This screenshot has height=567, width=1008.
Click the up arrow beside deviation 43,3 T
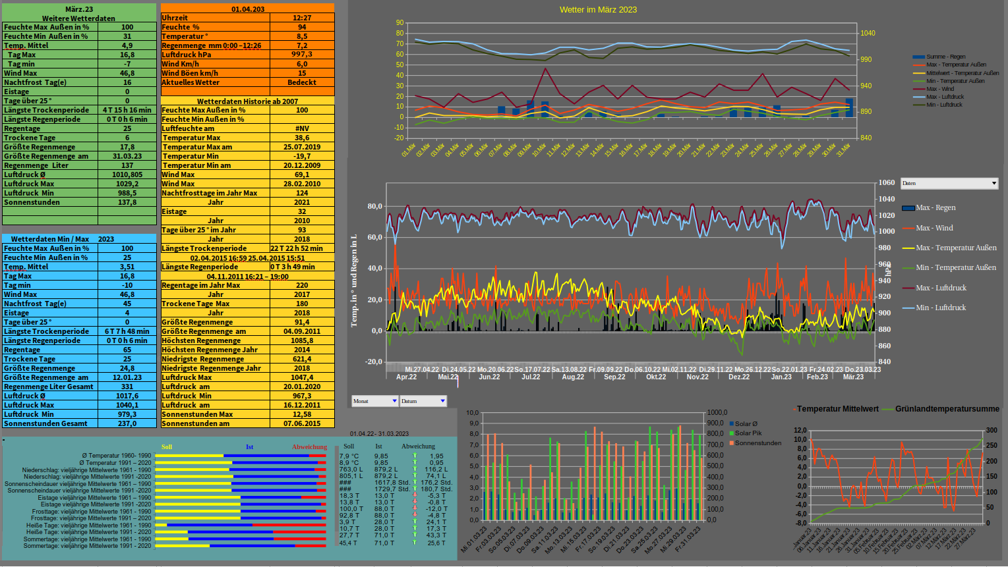coord(415,535)
